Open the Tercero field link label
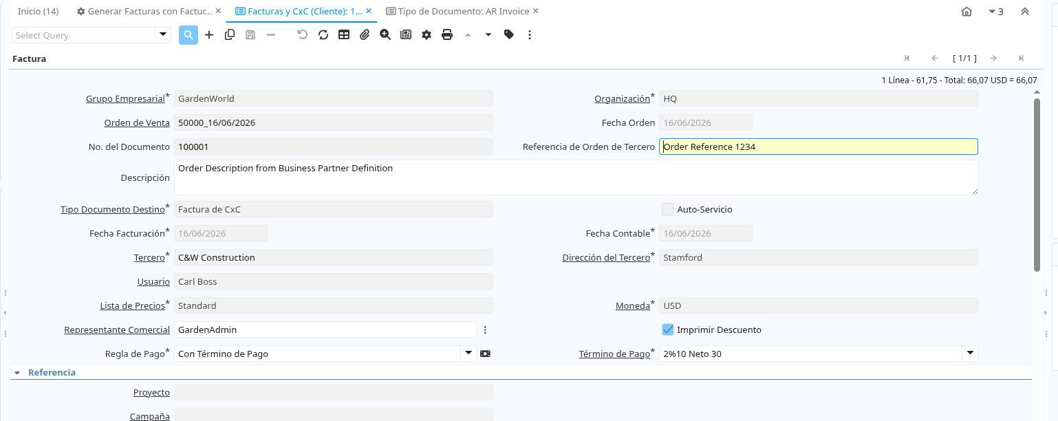This screenshot has width=1058, height=421. [149, 257]
